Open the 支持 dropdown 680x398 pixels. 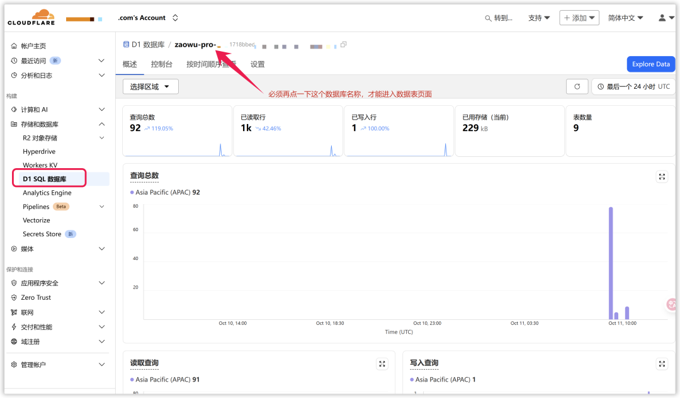[x=539, y=18]
